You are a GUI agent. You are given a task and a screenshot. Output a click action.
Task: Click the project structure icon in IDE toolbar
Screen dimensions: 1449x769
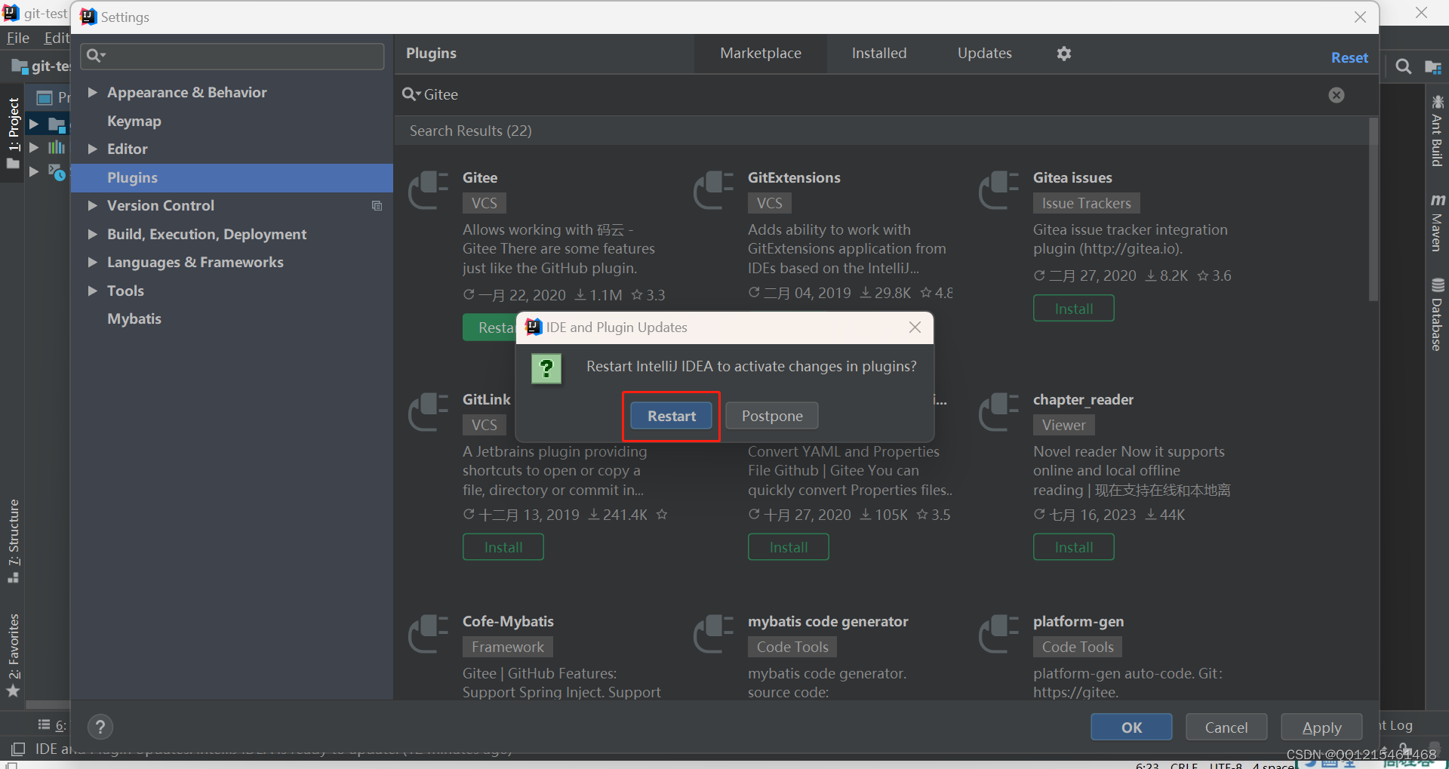tap(1432, 67)
